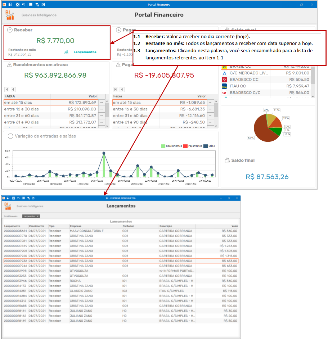This screenshot has width=328, height=340.
Task: Click the down arrow of the bank accounts list scrollbar
Action: 313,96
